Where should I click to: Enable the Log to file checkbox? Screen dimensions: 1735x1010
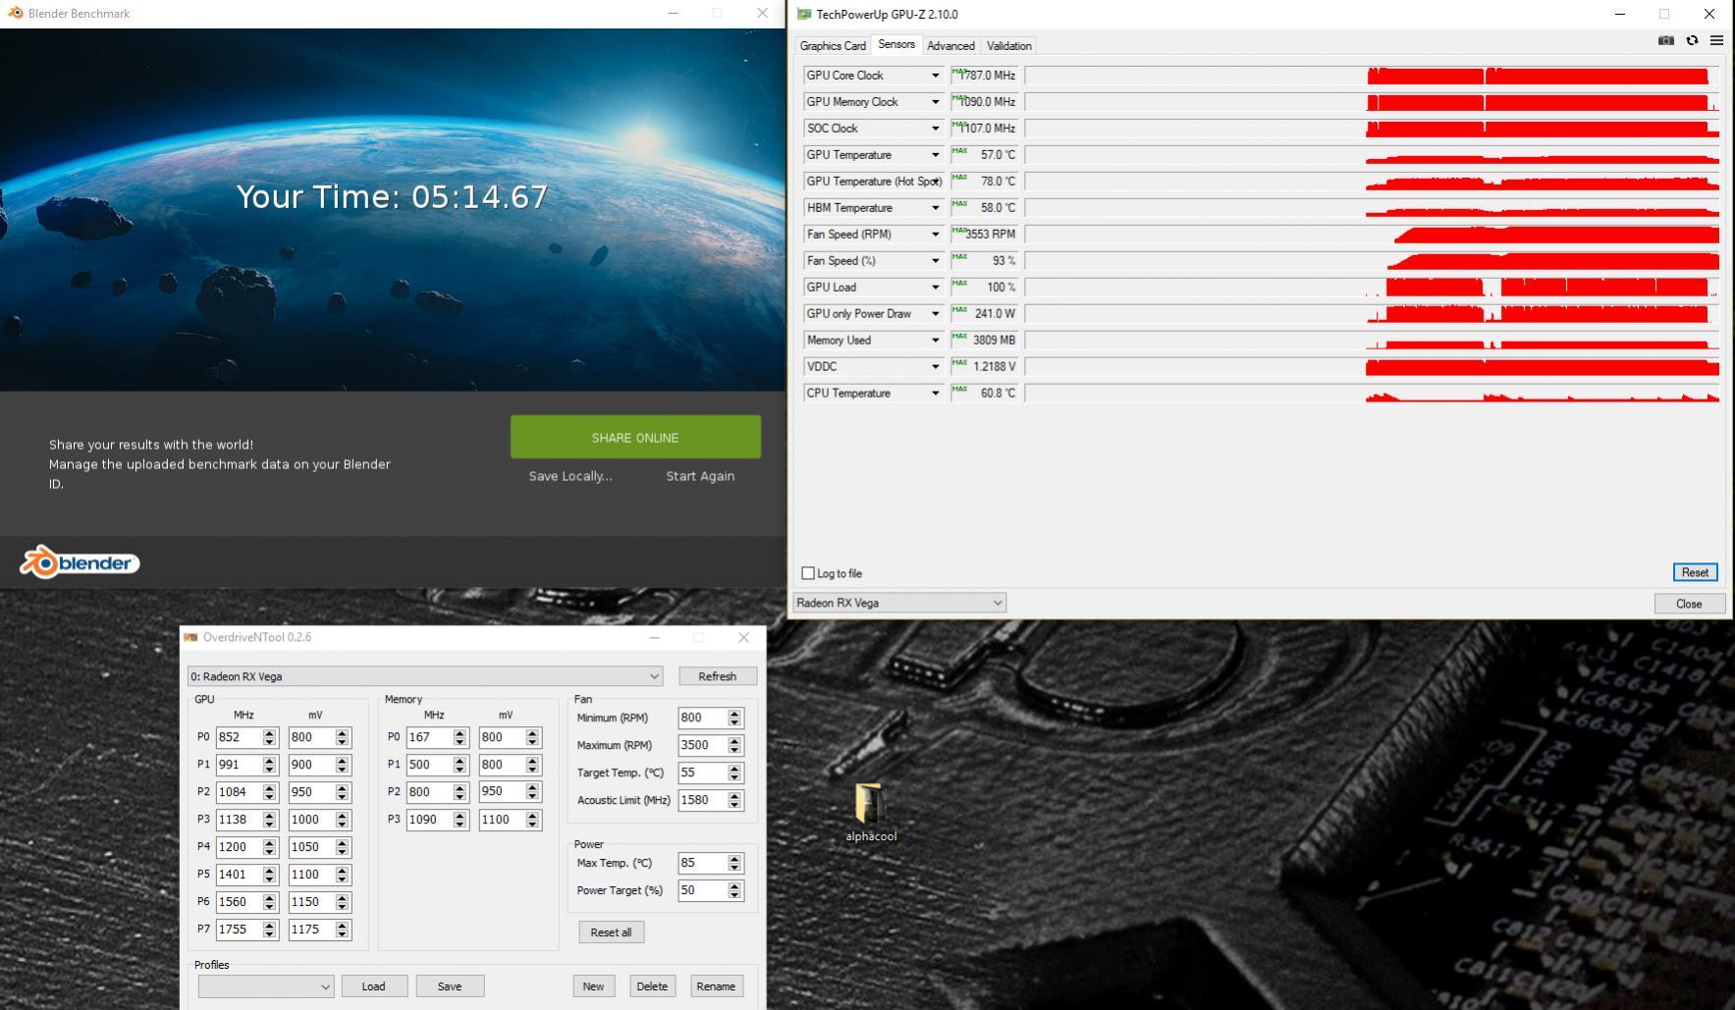808,573
